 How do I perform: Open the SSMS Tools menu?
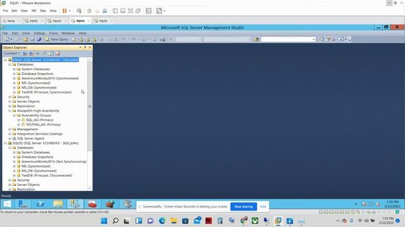[x=53, y=33]
